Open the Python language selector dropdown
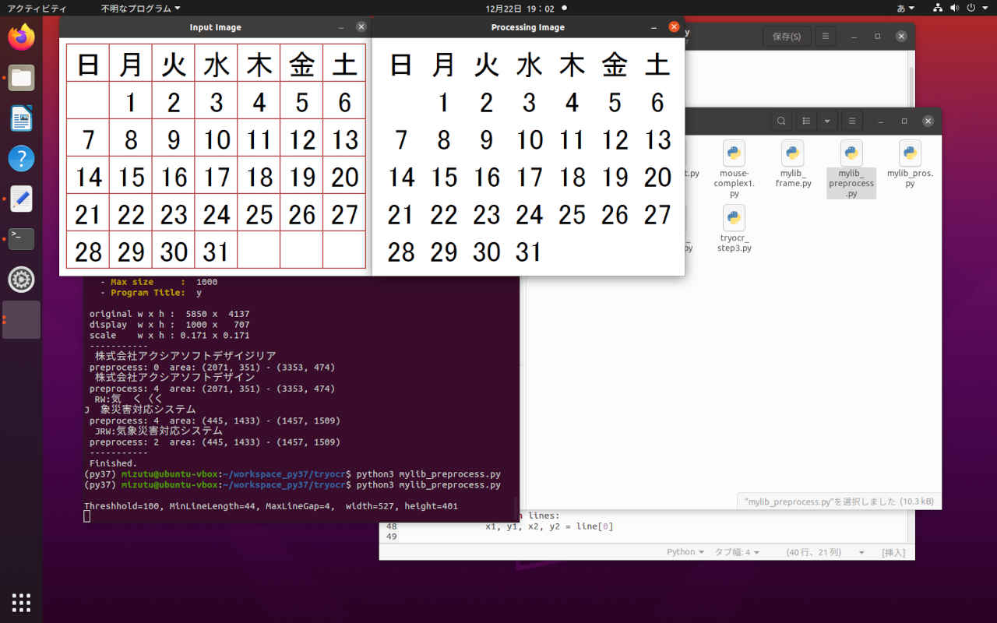Image resolution: width=997 pixels, height=623 pixels. pyautogui.click(x=685, y=552)
